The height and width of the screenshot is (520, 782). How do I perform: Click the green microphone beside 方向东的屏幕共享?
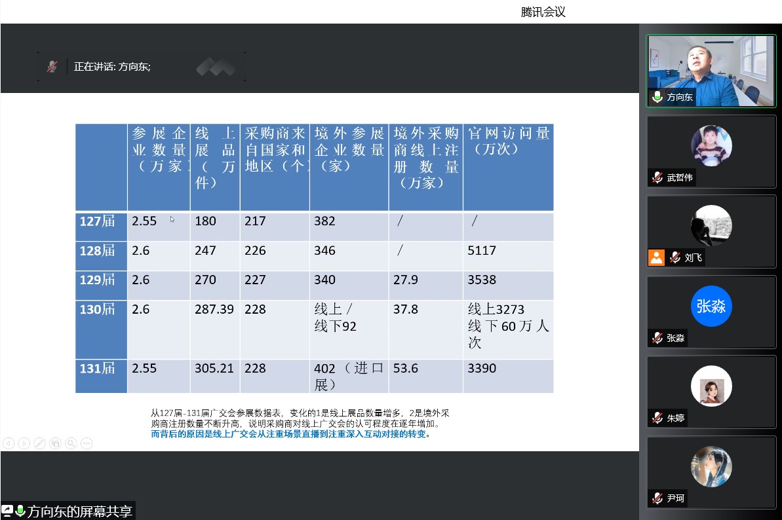tap(20, 511)
